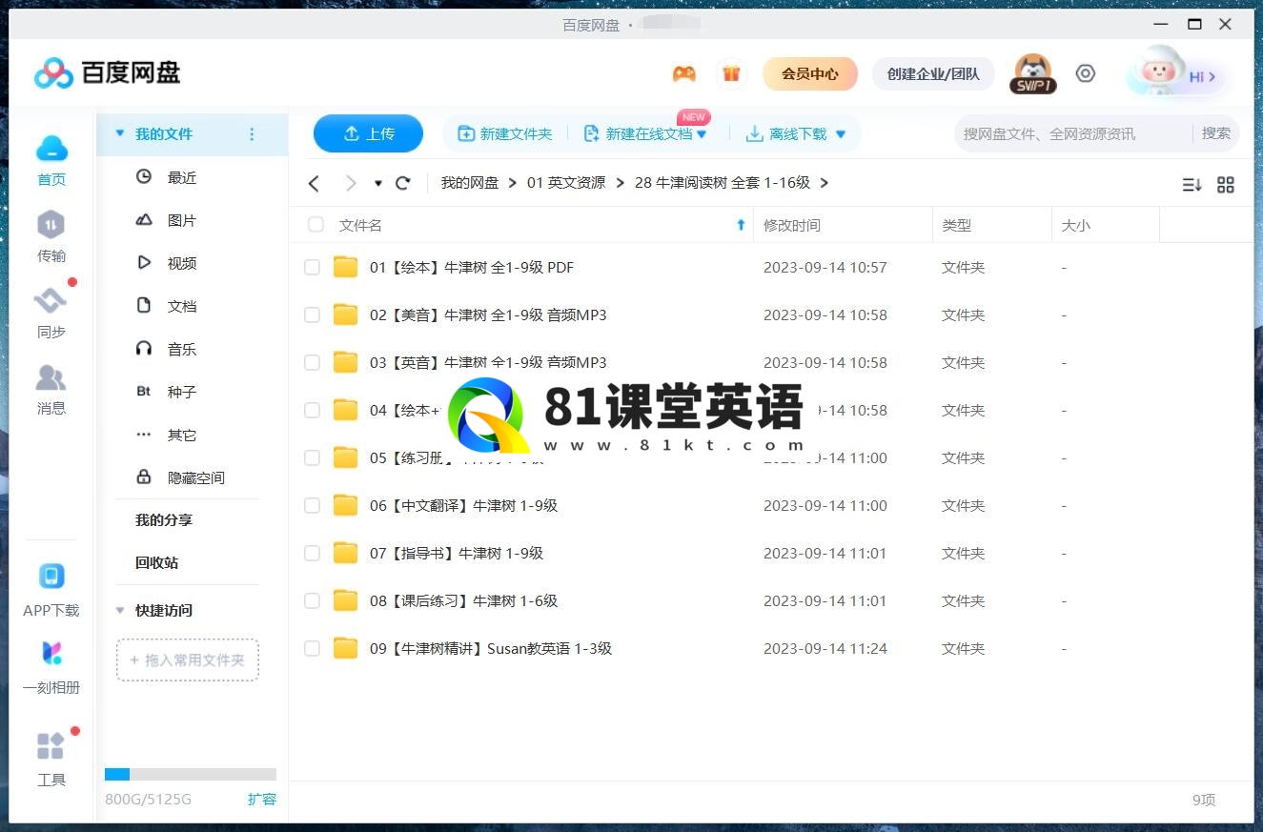Open the 首页 home cloud icon
This screenshot has width=1263, height=832.
pos(51,149)
